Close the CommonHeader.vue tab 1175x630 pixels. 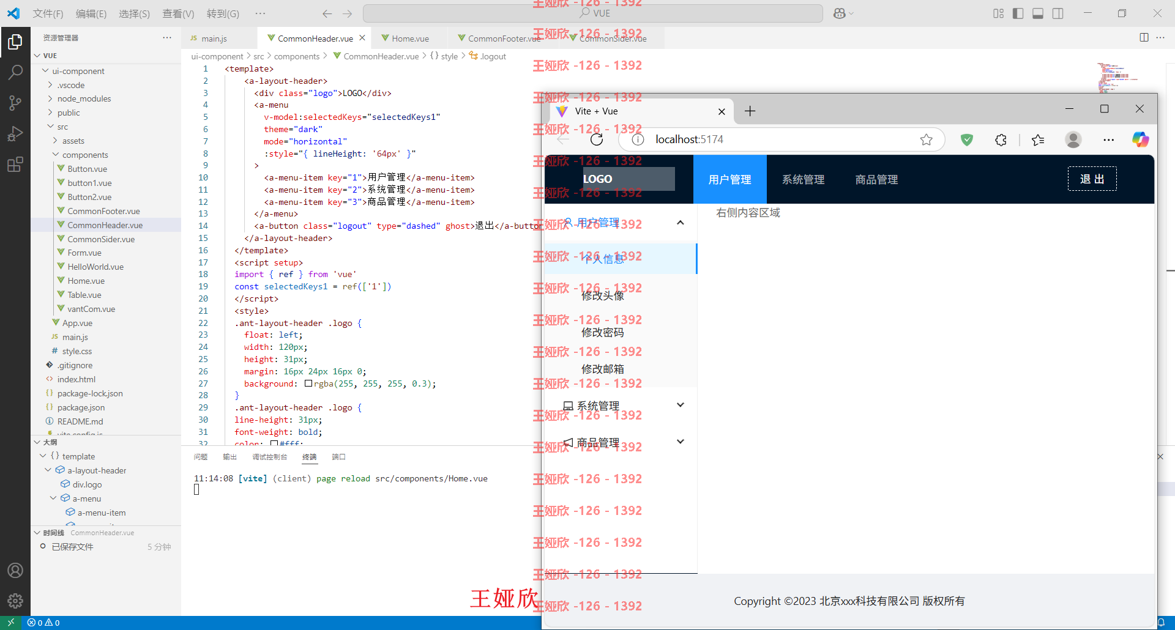pos(362,38)
